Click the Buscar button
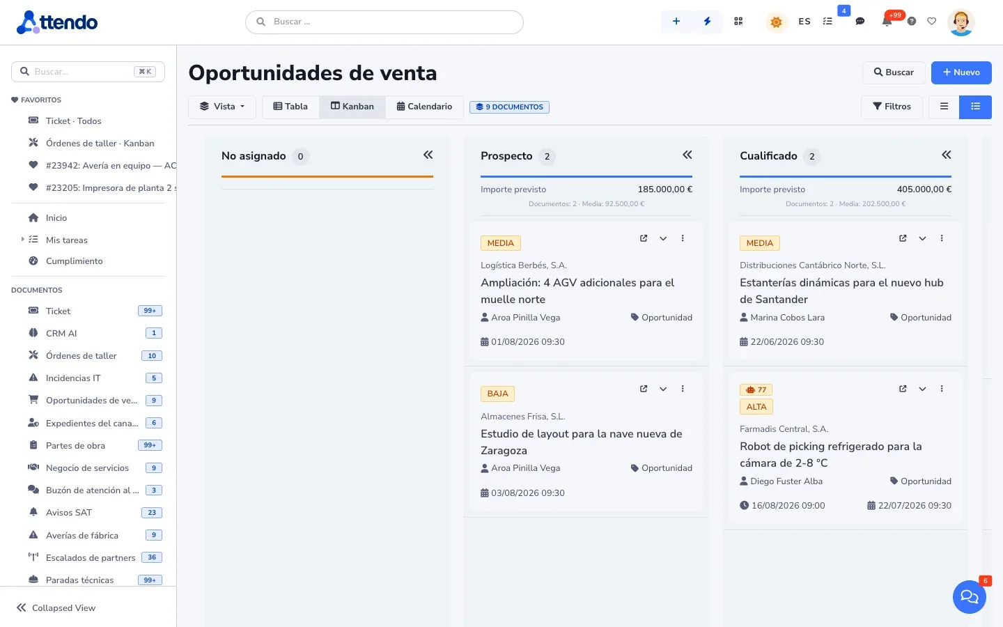Image resolution: width=1003 pixels, height=627 pixels. [894, 72]
